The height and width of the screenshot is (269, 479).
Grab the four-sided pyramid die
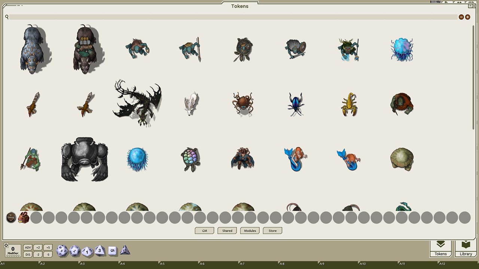coord(125,251)
